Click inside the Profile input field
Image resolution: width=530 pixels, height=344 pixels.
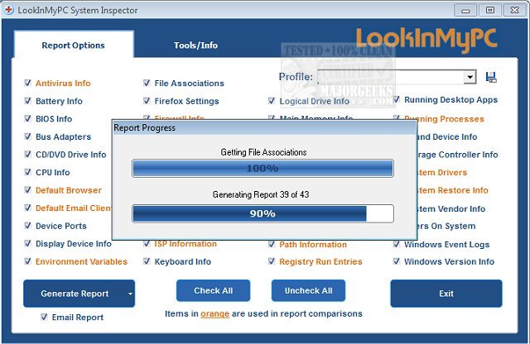pyautogui.click(x=390, y=77)
